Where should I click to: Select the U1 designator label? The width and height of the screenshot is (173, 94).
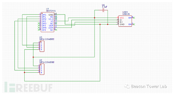48,9
